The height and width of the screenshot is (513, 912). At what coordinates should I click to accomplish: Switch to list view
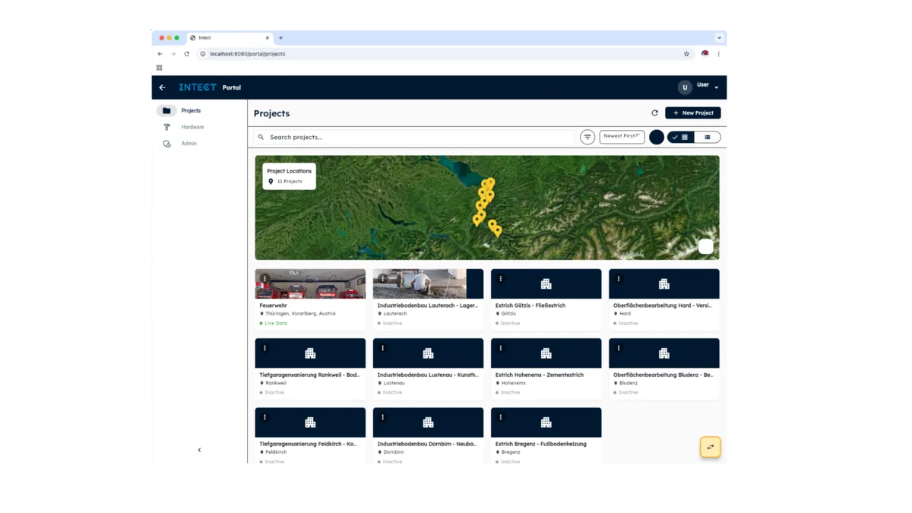[708, 138]
